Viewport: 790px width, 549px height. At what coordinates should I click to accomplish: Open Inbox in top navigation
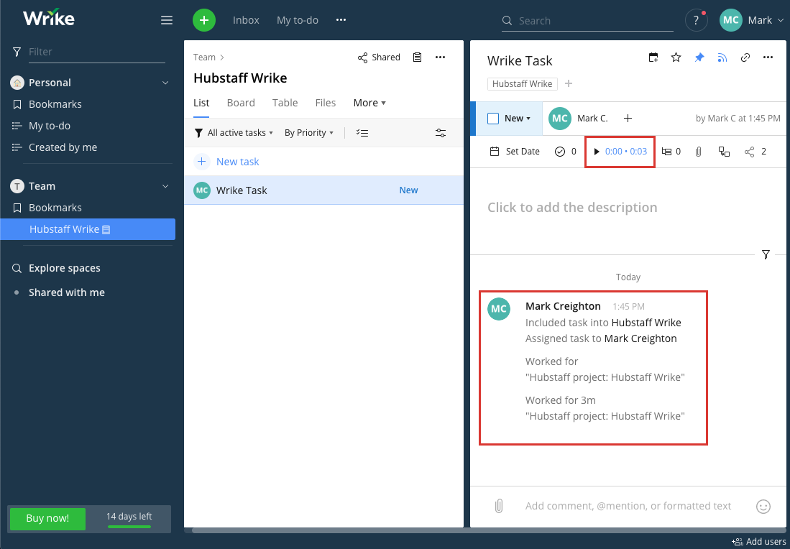(x=246, y=20)
